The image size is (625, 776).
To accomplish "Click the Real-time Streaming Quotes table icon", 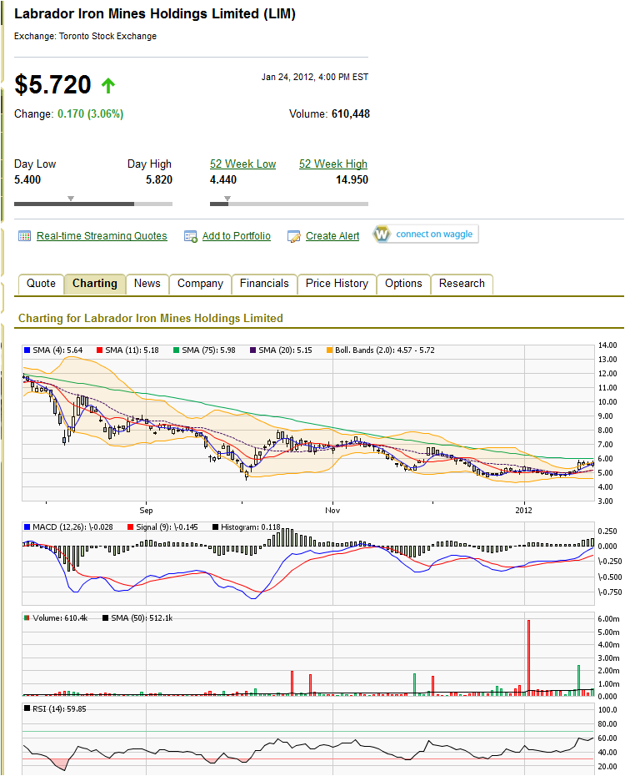I will pyautogui.click(x=24, y=236).
